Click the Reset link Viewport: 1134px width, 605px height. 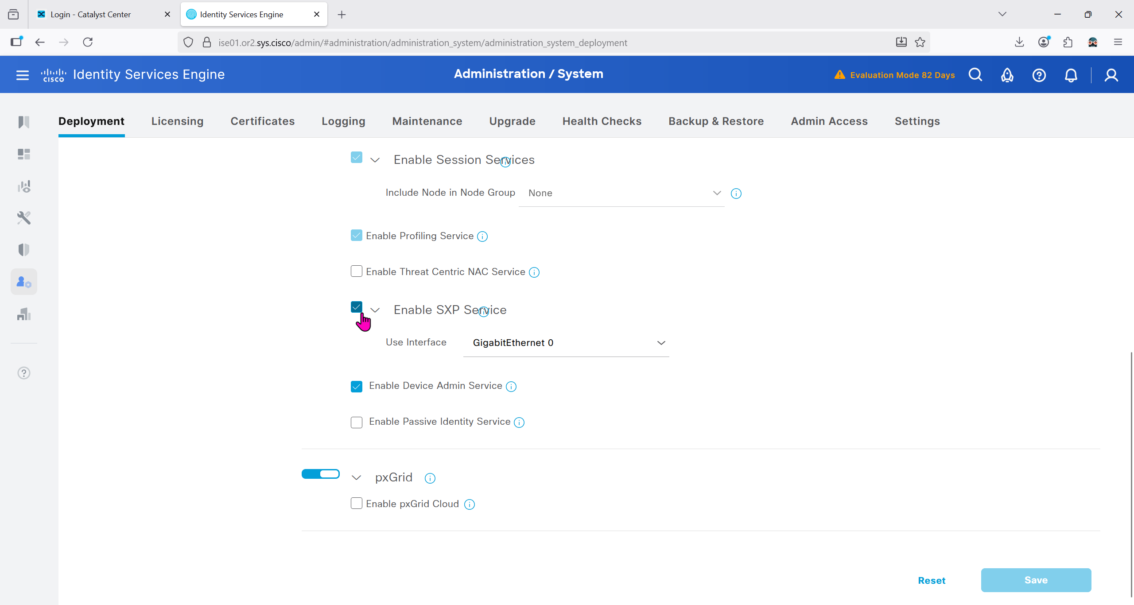[x=931, y=580]
